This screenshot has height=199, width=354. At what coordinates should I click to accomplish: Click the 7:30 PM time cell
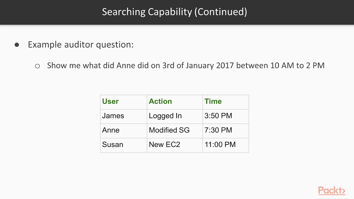[x=218, y=130]
